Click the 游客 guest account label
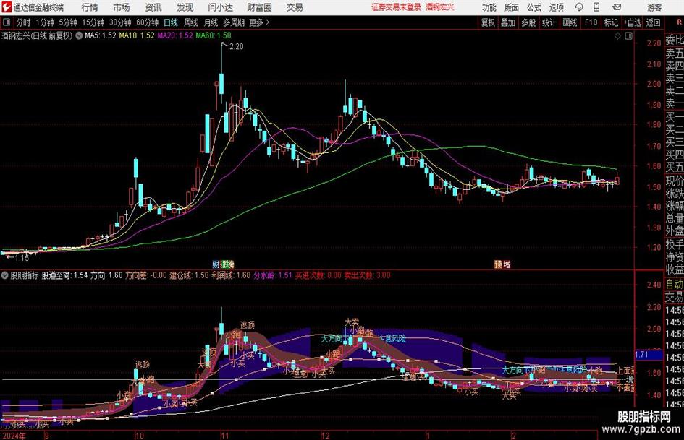The image size is (684, 440). (x=654, y=7)
